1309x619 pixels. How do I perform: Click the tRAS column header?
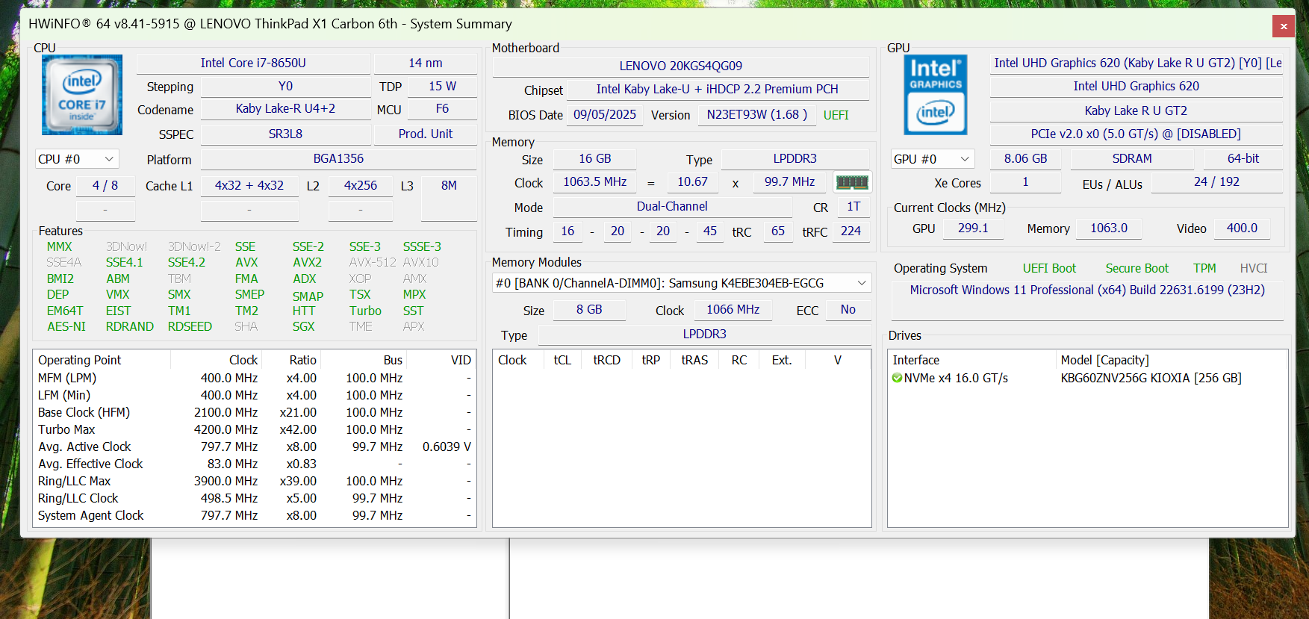point(694,360)
